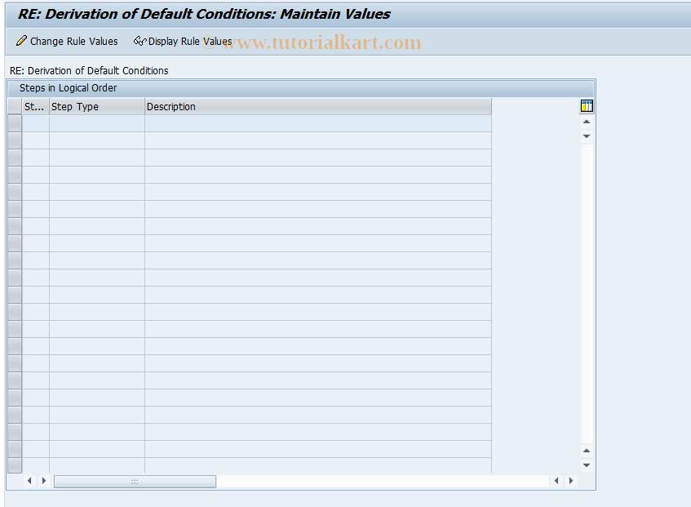The height and width of the screenshot is (507, 691).
Task: Click the Display Rule Values button label
Action: (190, 42)
